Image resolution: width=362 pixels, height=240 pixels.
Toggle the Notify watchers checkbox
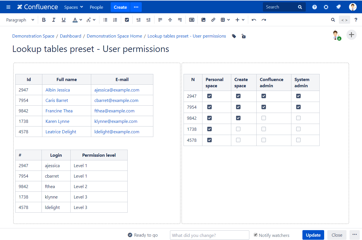click(256, 235)
